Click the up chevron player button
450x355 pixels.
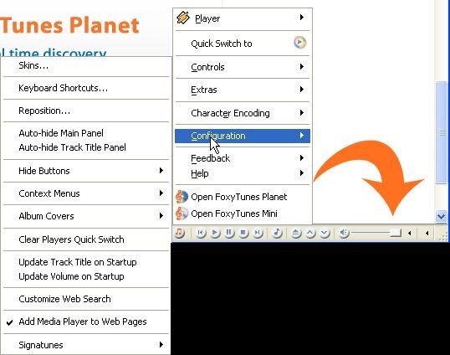[310, 233]
